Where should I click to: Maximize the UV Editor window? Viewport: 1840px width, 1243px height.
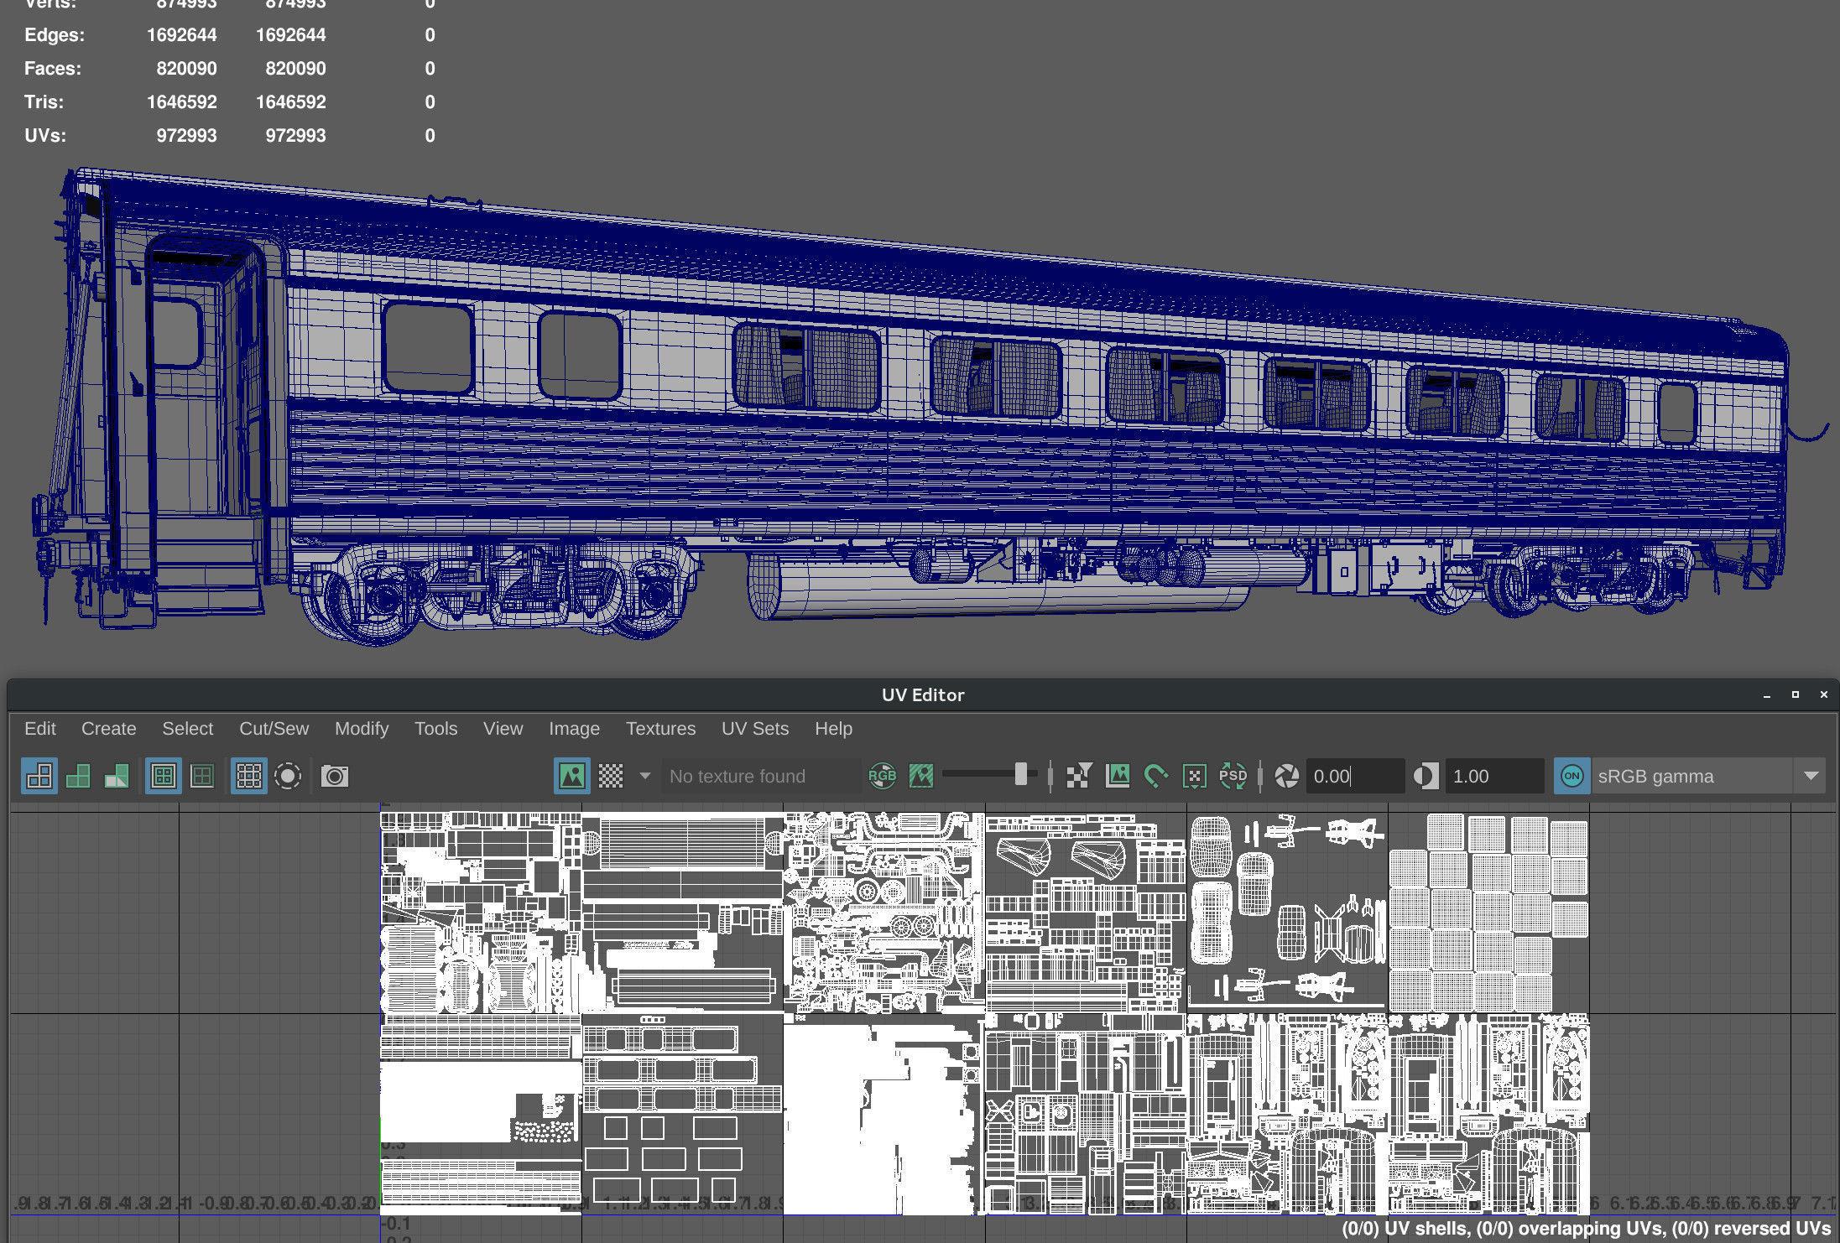(1796, 694)
